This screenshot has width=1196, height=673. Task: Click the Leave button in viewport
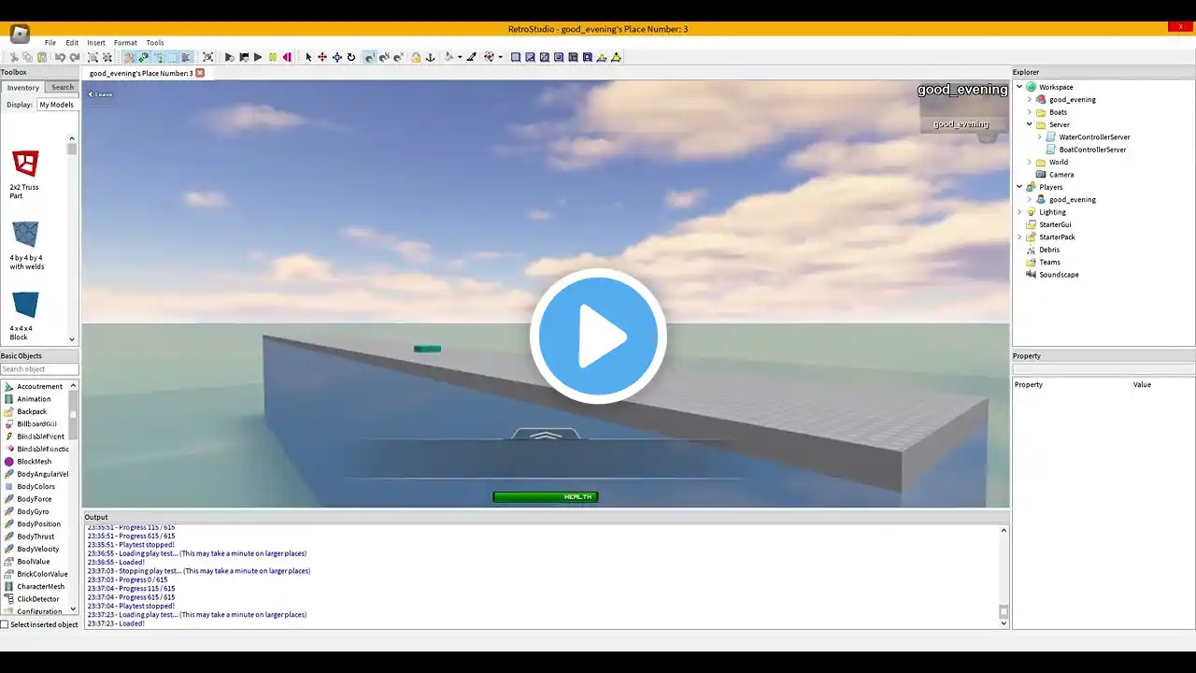(x=100, y=94)
